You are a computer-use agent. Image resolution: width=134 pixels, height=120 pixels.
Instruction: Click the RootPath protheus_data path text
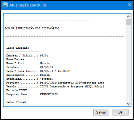pos(72,83)
